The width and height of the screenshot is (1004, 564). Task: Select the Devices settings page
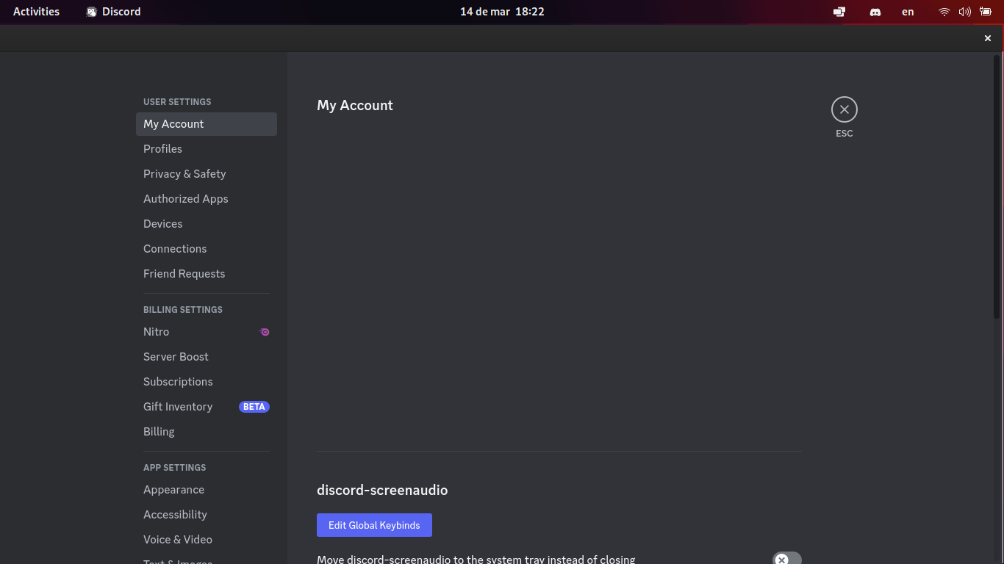[162, 223]
